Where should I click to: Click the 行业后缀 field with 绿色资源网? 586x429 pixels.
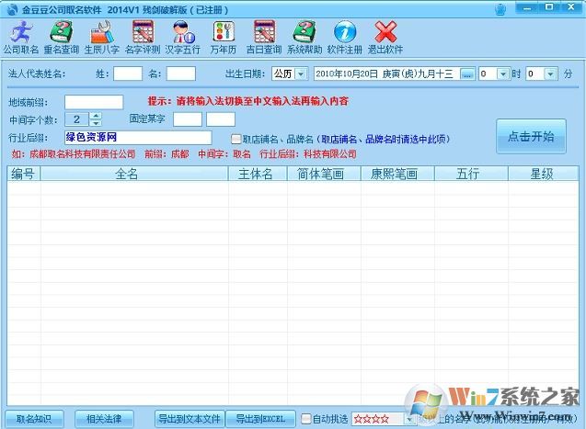pyautogui.click(x=138, y=138)
